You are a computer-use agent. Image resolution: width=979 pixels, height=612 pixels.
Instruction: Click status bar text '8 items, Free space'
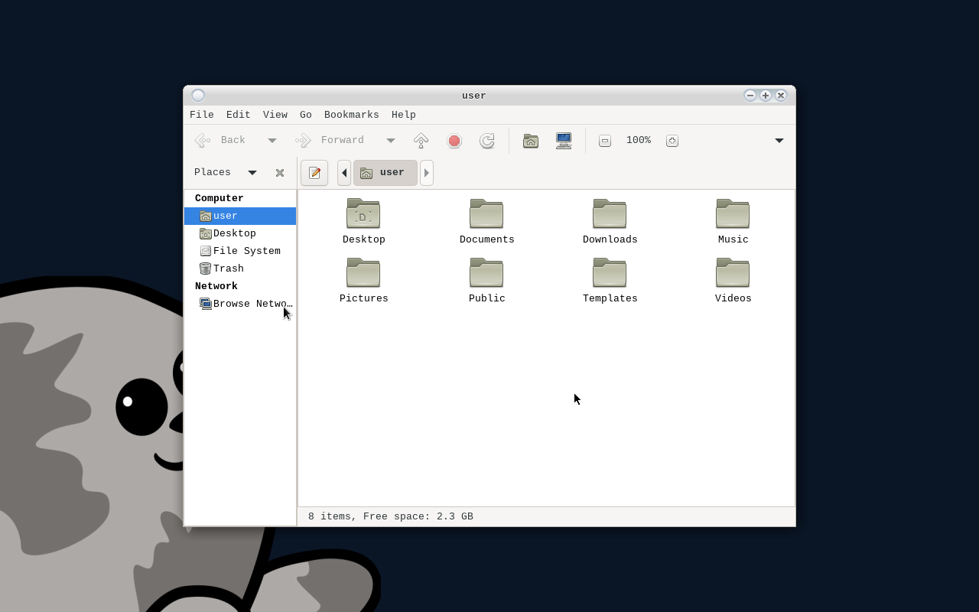point(391,517)
